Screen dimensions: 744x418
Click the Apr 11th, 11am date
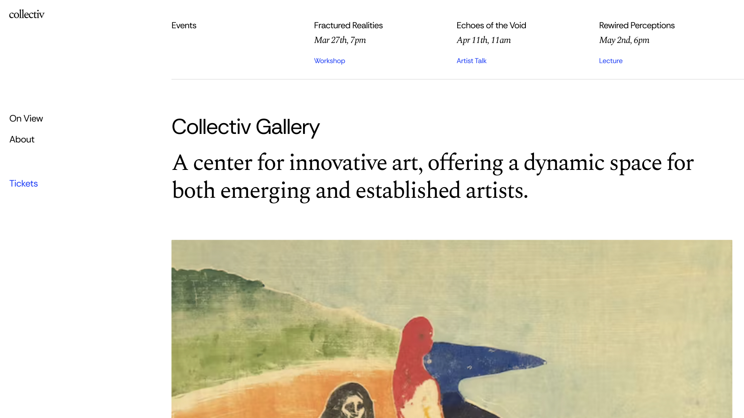click(483, 40)
